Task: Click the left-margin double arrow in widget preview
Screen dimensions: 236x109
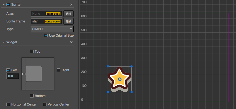Action: point(24,74)
